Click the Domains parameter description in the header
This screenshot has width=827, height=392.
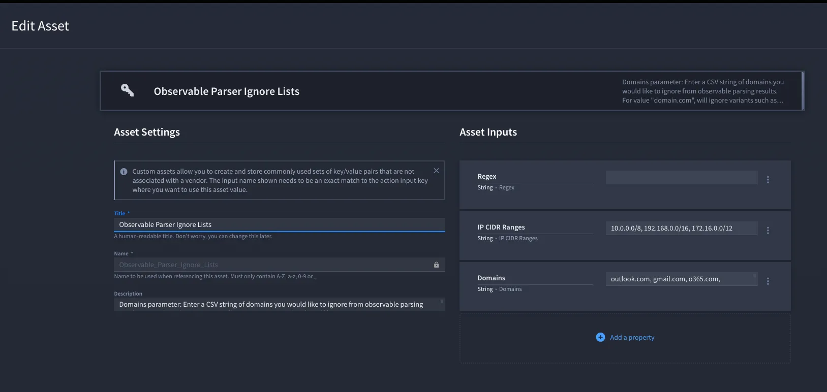pyautogui.click(x=703, y=91)
